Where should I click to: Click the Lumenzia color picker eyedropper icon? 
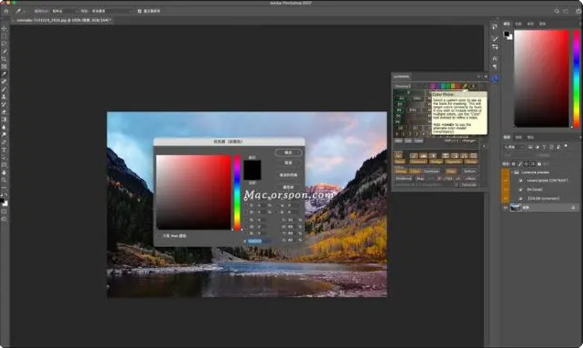pos(466,86)
